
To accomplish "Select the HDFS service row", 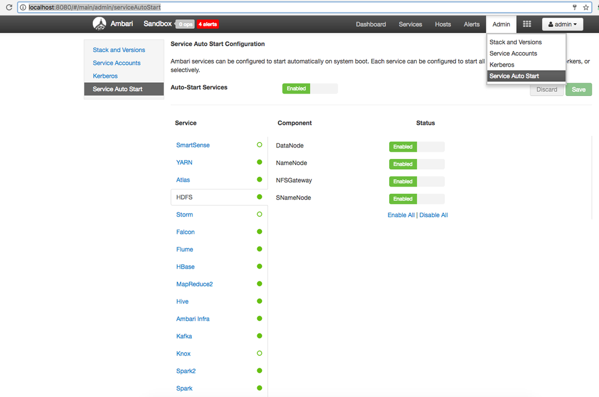I will click(219, 197).
